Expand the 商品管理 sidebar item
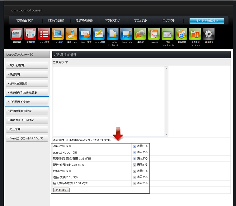 pos(27,74)
